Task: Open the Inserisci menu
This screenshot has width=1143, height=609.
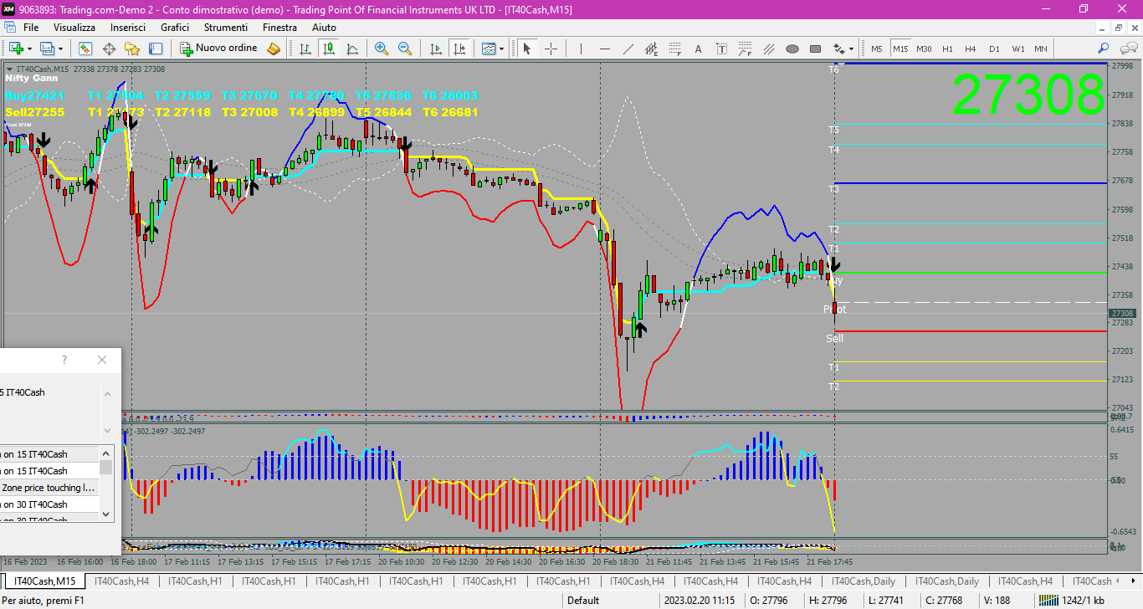Action: click(128, 28)
